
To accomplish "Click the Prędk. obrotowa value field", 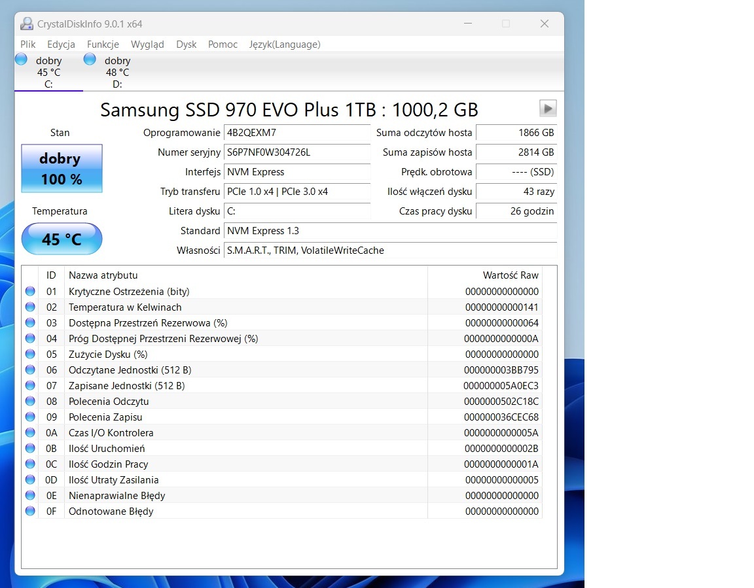I will point(516,172).
